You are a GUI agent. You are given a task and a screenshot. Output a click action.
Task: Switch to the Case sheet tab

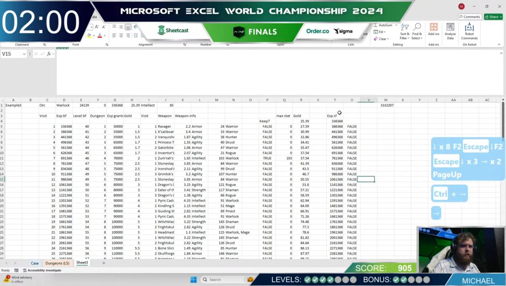pyautogui.click(x=35, y=263)
